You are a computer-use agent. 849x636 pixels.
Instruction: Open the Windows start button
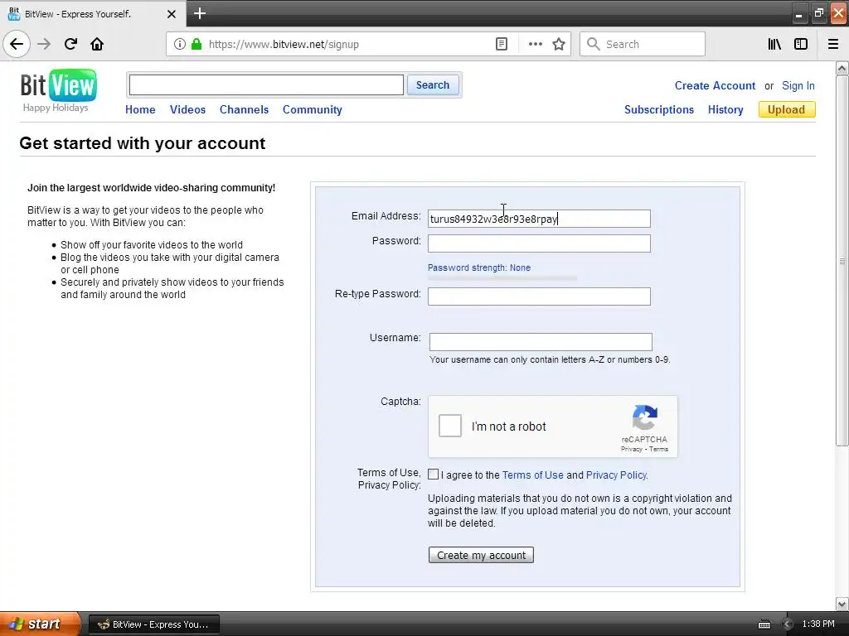[x=40, y=624]
